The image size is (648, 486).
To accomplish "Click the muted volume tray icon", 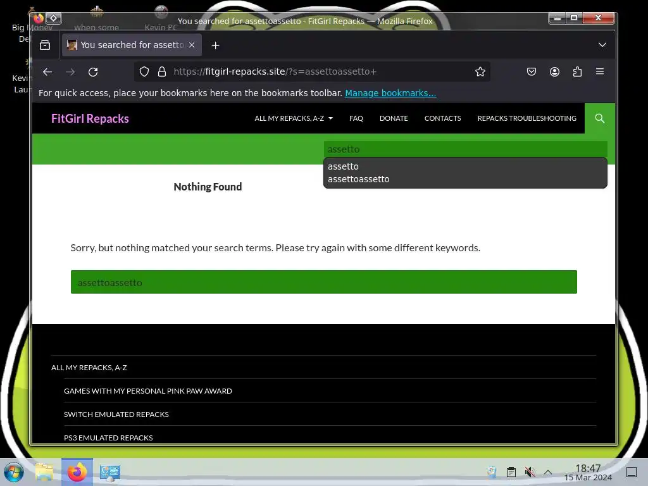I will coord(530,472).
